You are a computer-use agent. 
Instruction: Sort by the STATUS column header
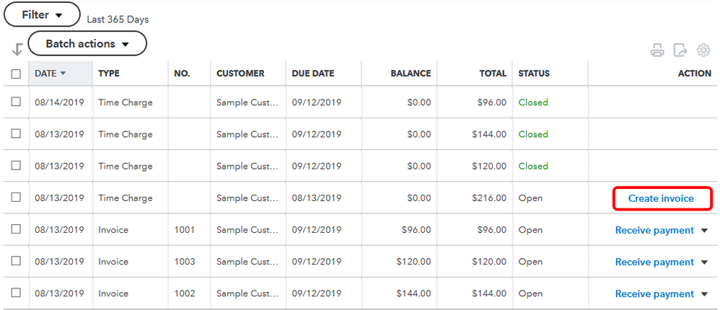534,74
